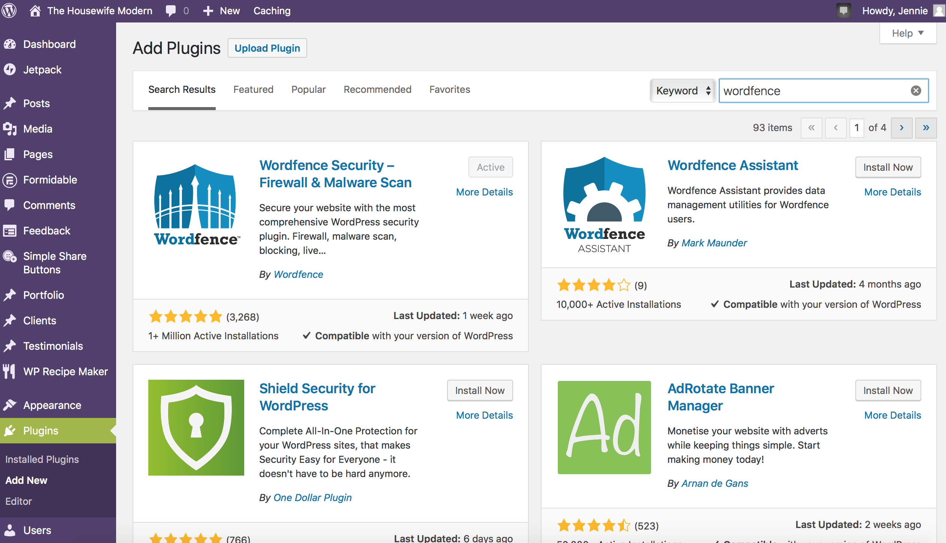Click the Portfolio pushpin icon
Viewport: 946px width, 543px height.
pyautogui.click(x=10, y=295)
